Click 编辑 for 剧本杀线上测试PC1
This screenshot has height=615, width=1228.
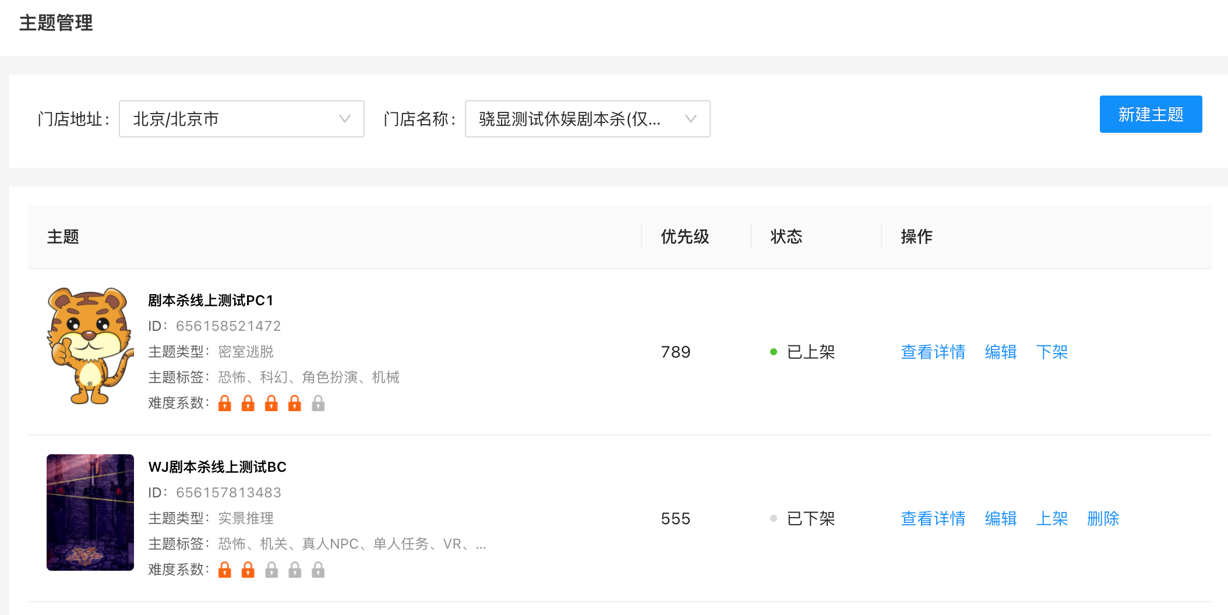tap(1001, 352)
